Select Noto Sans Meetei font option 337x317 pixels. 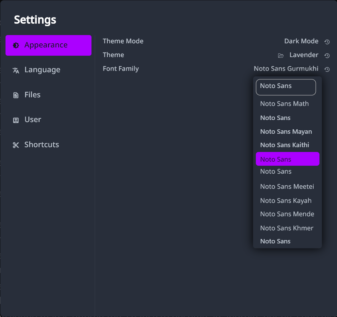[287, 186]
